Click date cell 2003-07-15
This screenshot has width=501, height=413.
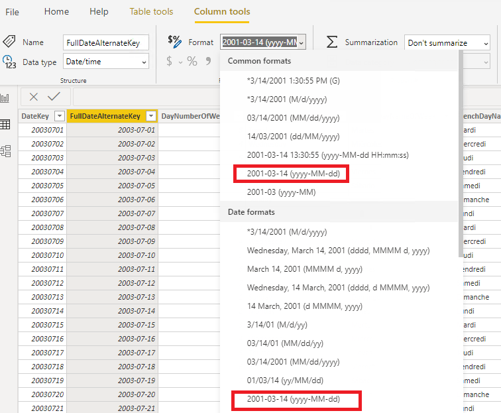tap(113, 325)
